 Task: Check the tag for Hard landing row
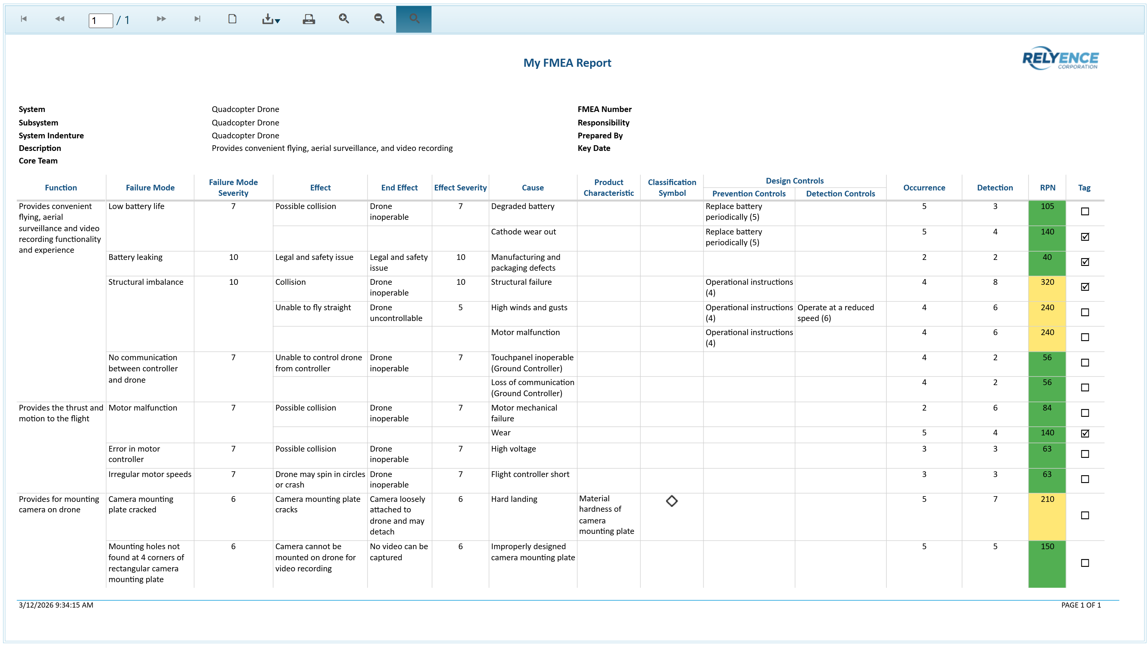tap(1085, 515)
